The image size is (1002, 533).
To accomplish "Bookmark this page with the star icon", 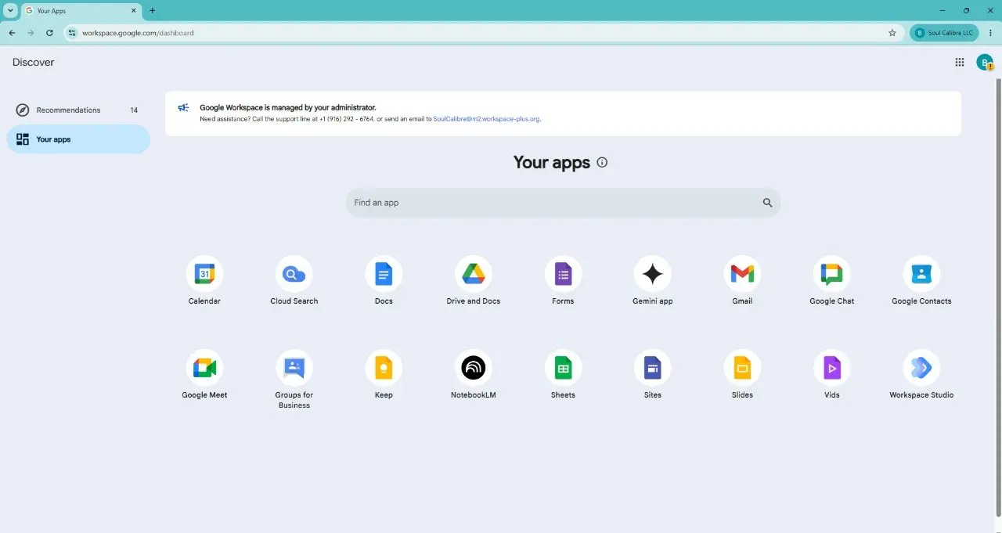I will click(x=892, y=33).
